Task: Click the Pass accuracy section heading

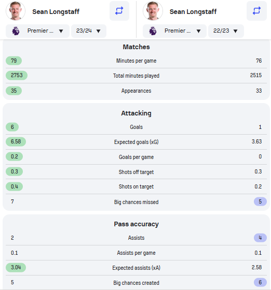Action: coord(136,224)
